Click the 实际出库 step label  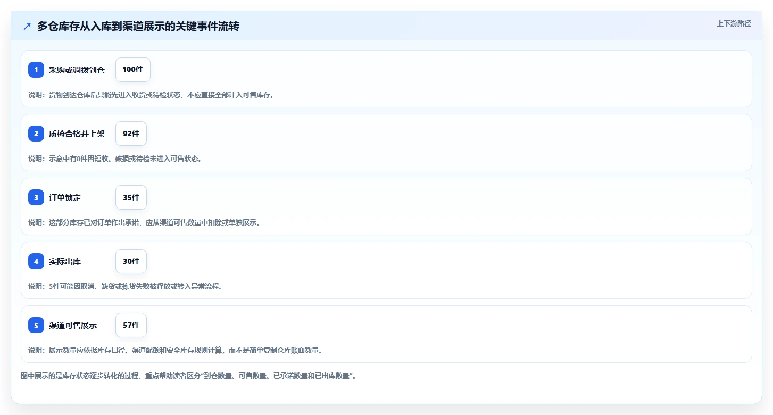click(x=65, y=261)
